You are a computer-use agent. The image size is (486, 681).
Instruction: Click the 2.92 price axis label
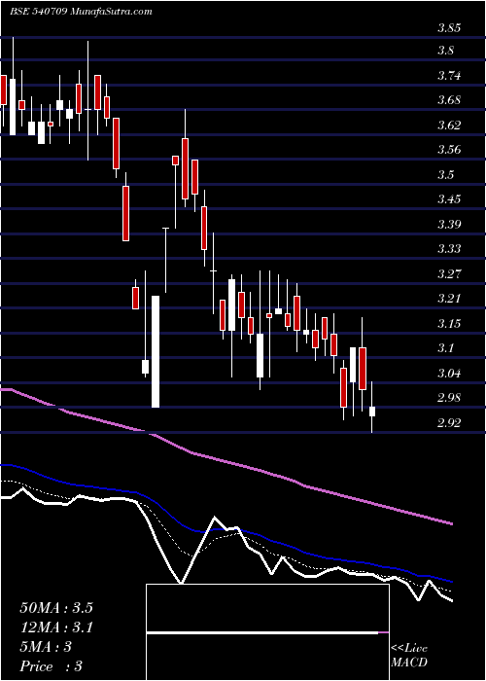click(x=449, y=423)
